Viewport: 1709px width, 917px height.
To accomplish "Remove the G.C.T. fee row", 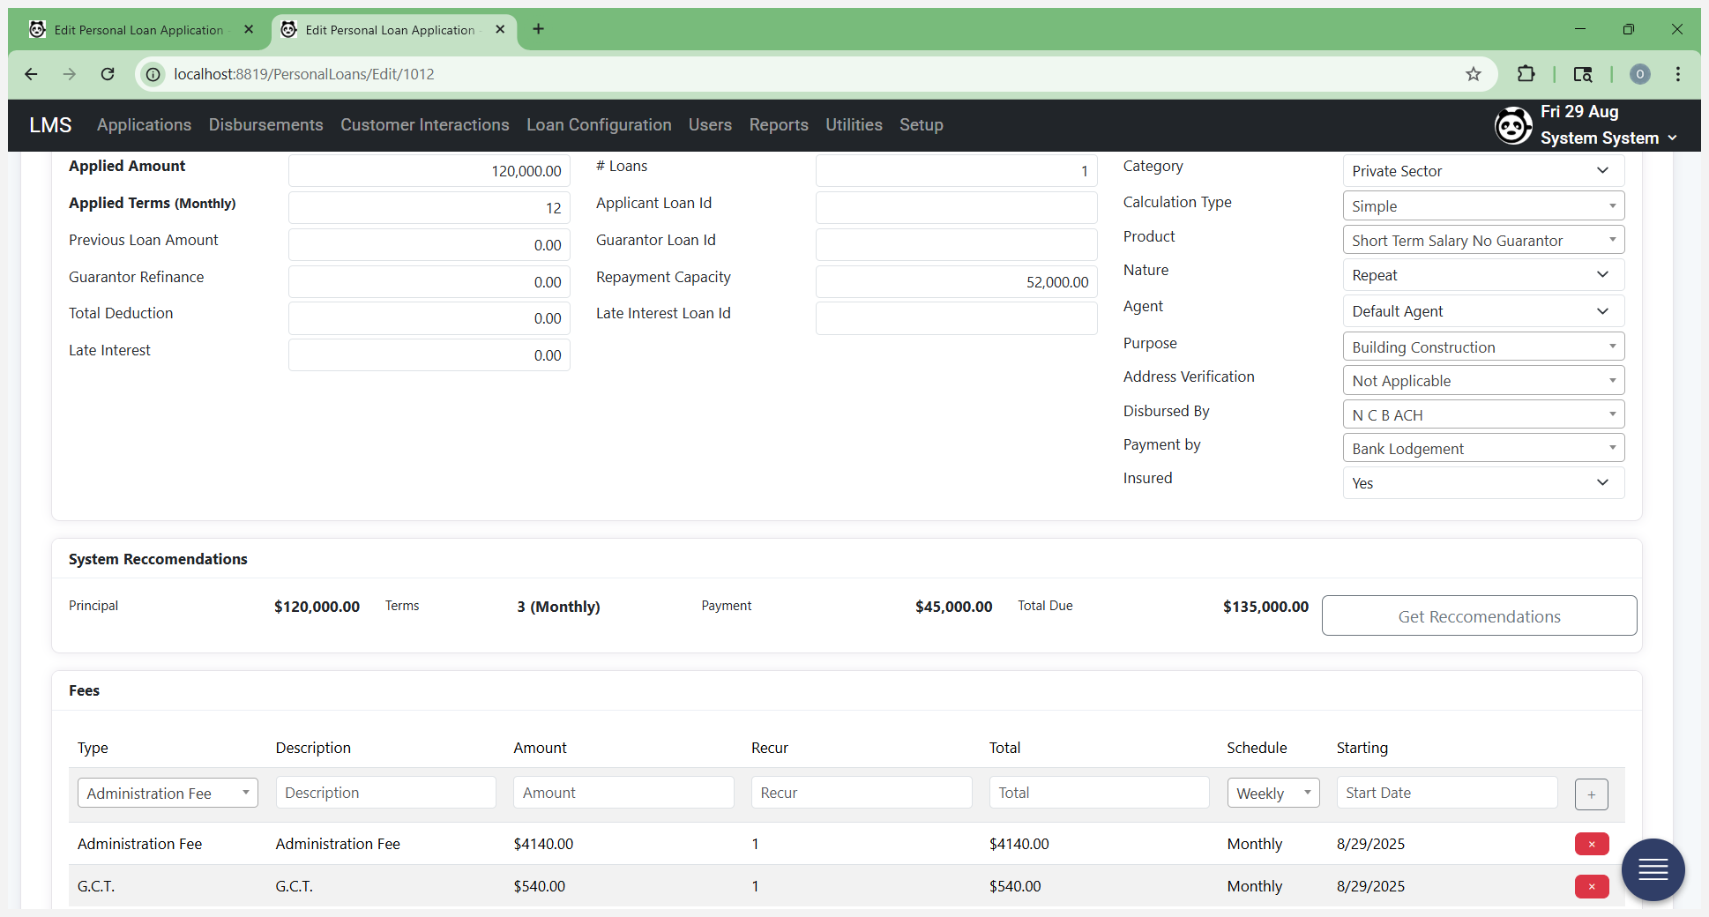I will [x=1592, y=886].
